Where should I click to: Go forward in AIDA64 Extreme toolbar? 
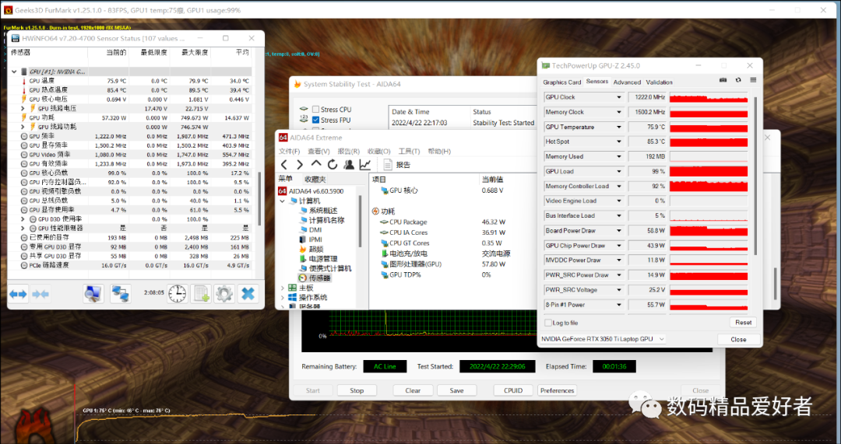(300, 164)
